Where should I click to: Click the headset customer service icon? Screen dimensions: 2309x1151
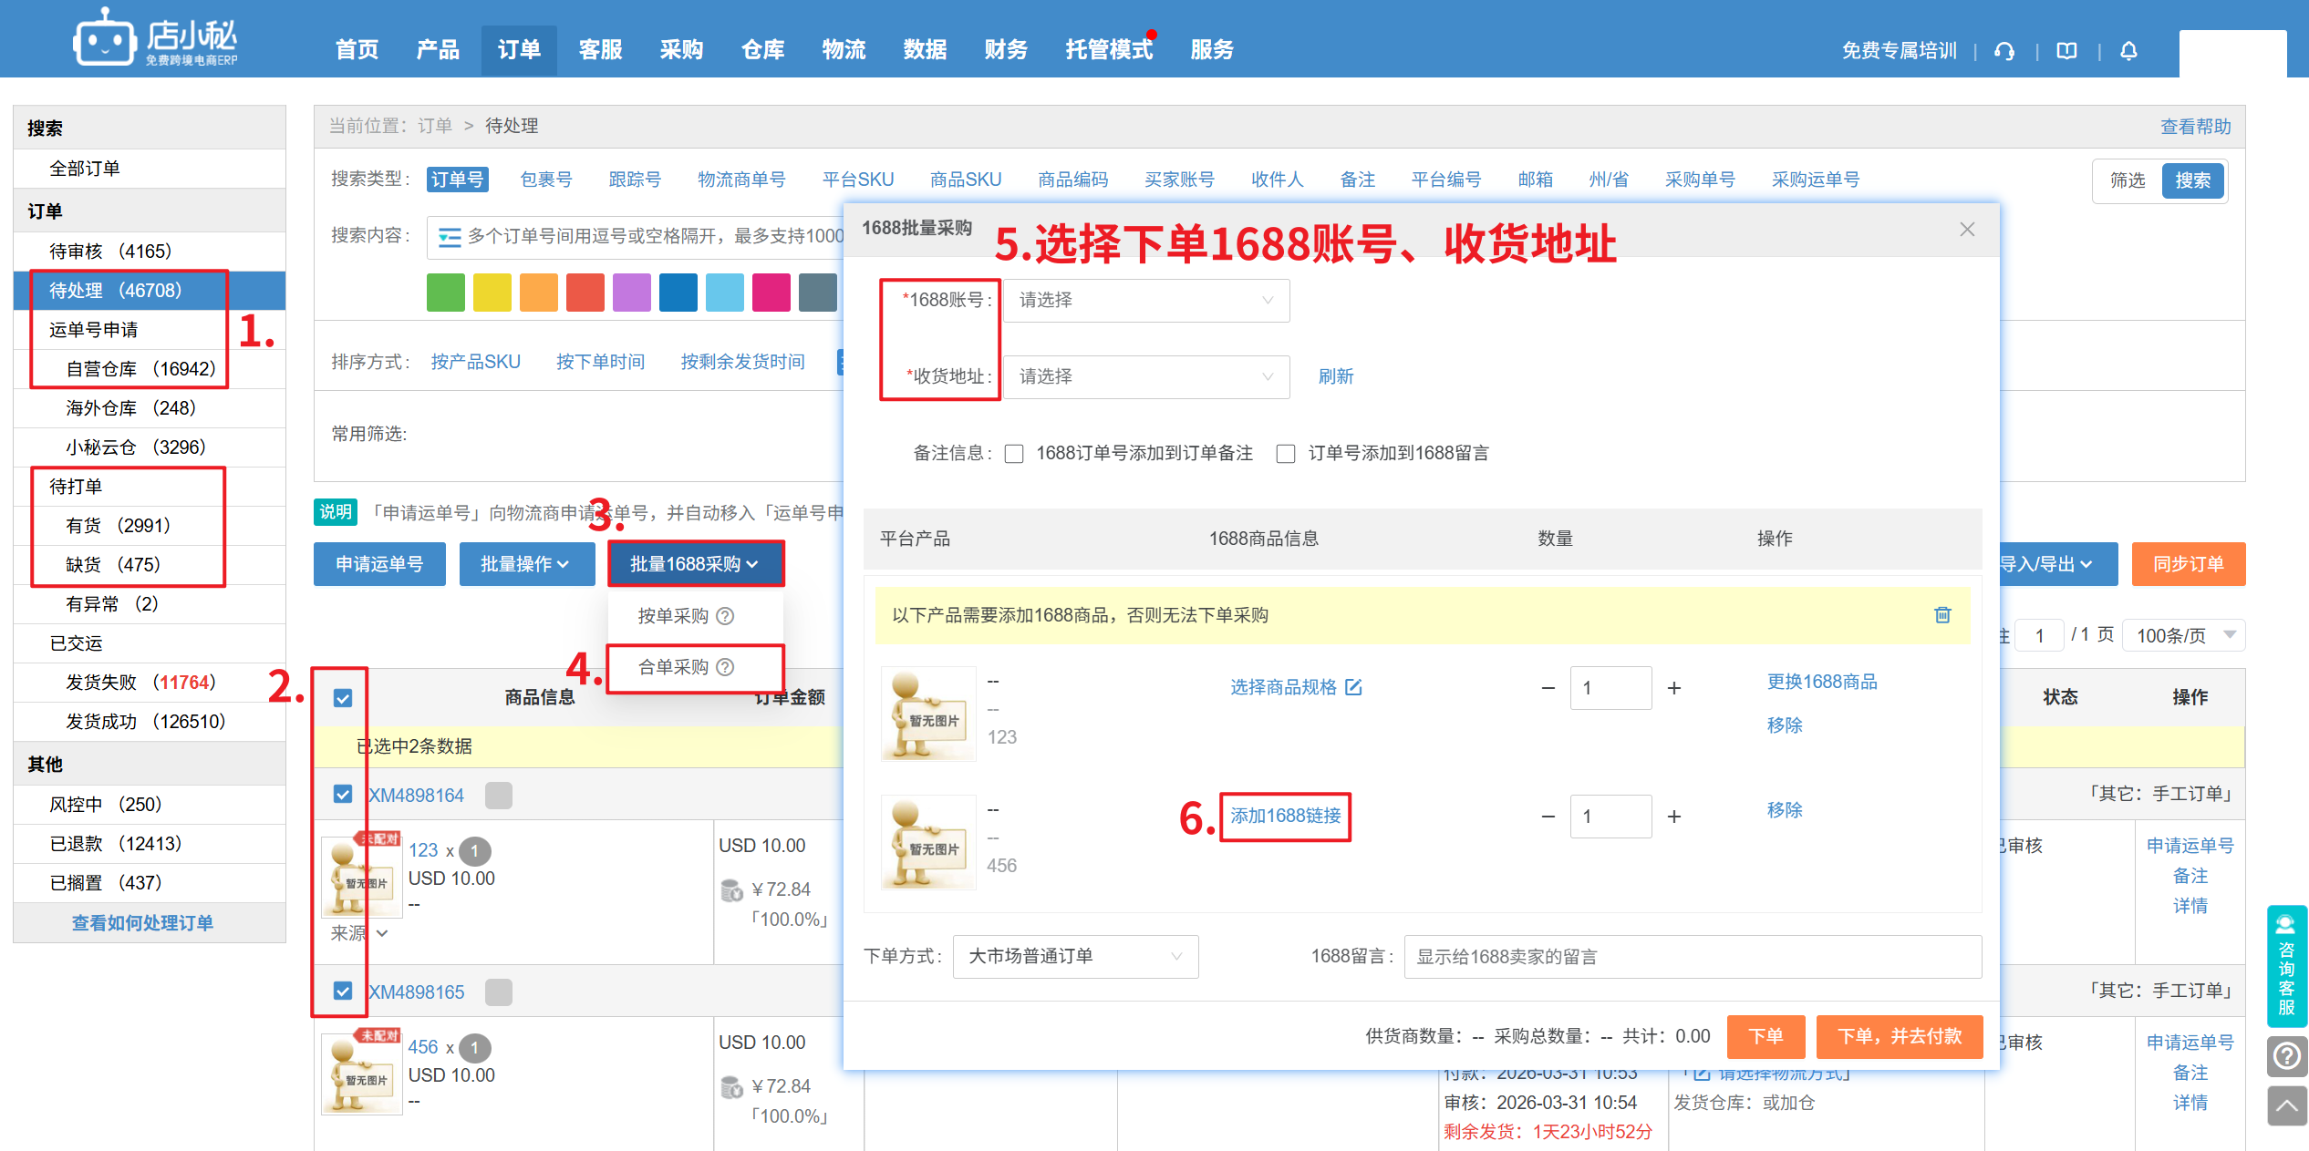(2004, 51)
